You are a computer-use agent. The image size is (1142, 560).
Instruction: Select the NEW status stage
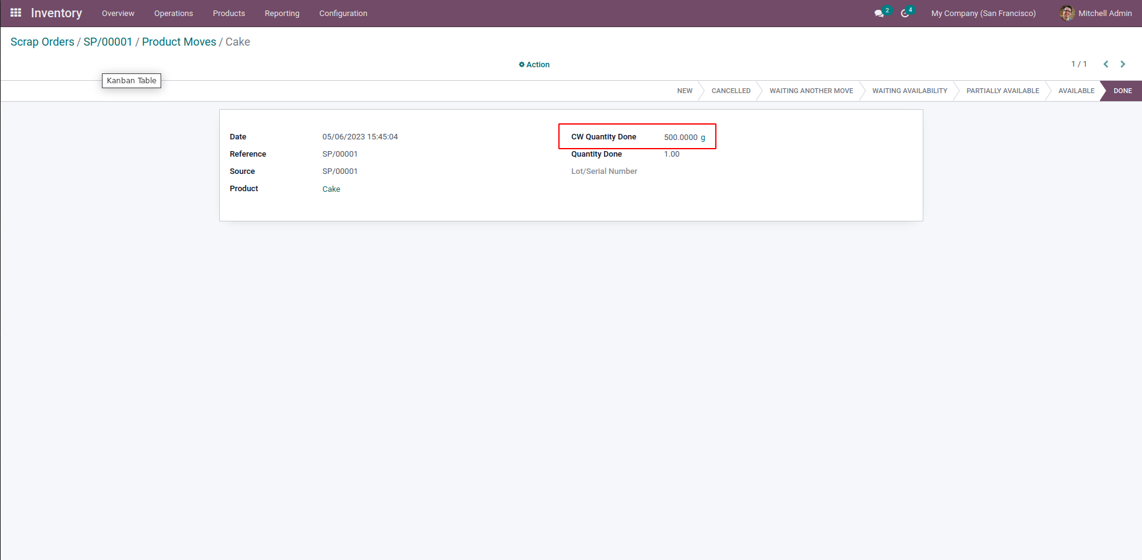tap(685, 91)
